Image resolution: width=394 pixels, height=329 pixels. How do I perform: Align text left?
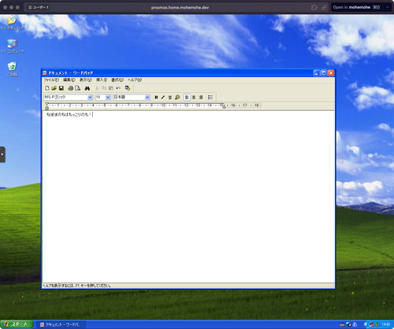point(187,98)
